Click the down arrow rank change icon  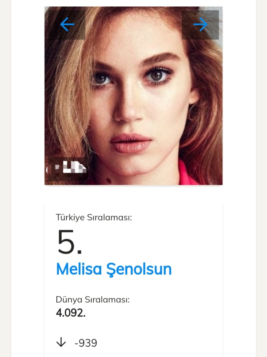point(61,342)
